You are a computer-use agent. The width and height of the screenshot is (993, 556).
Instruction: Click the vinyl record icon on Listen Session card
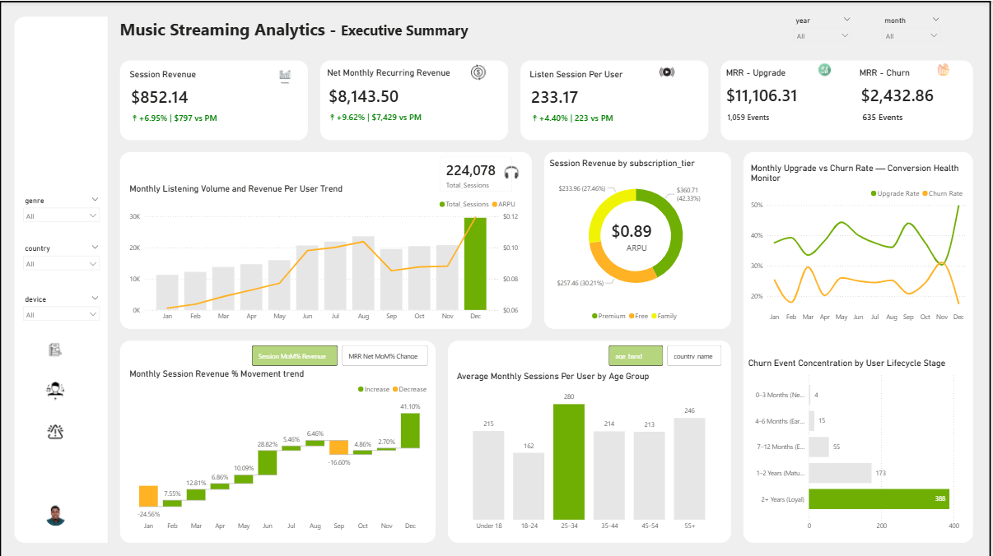pyautogui.click(x=667, y=72)
